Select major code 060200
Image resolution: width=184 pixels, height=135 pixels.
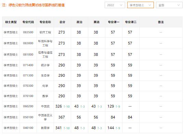tap(28, 106)
